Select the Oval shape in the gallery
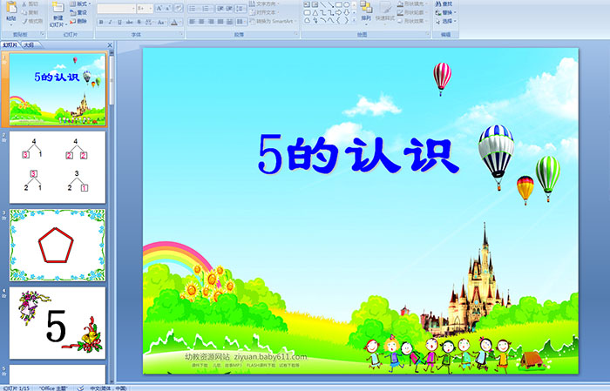Viewport: 610px width, 391px height. click(x=347, y=4)
